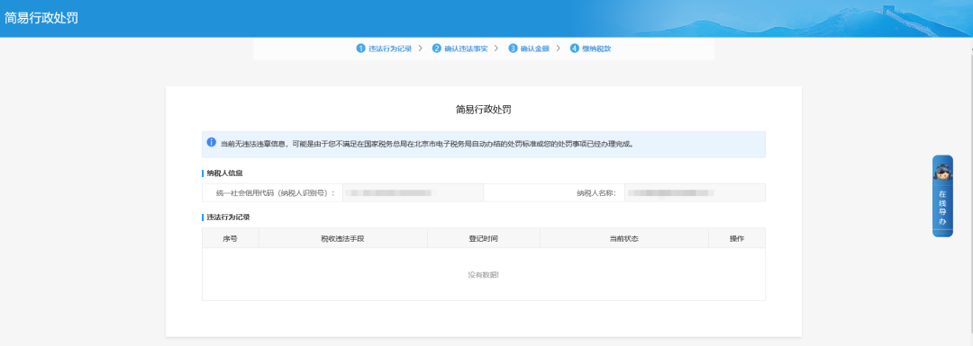Click the arrow after 确认金额
Image resolution: width=973 pixels, height=346 pixels.
(558, 49)
